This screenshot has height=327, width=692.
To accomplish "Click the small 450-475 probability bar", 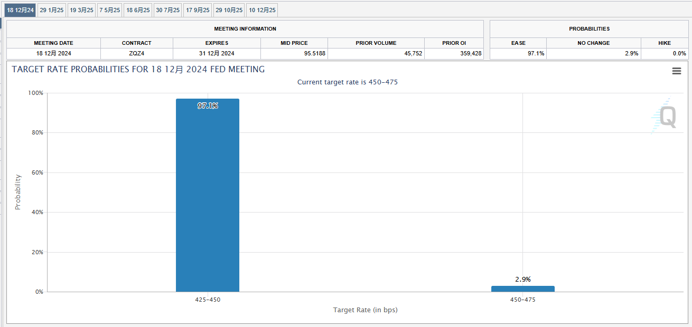I will coord(522,289).
